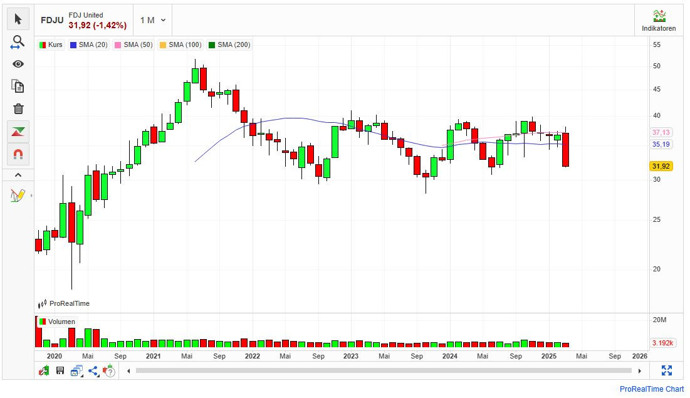Image resolution: width=690 pixels, height=398 pixels.
Task: Toggle the SMA (50) legend entry
Action: (133, 45)
